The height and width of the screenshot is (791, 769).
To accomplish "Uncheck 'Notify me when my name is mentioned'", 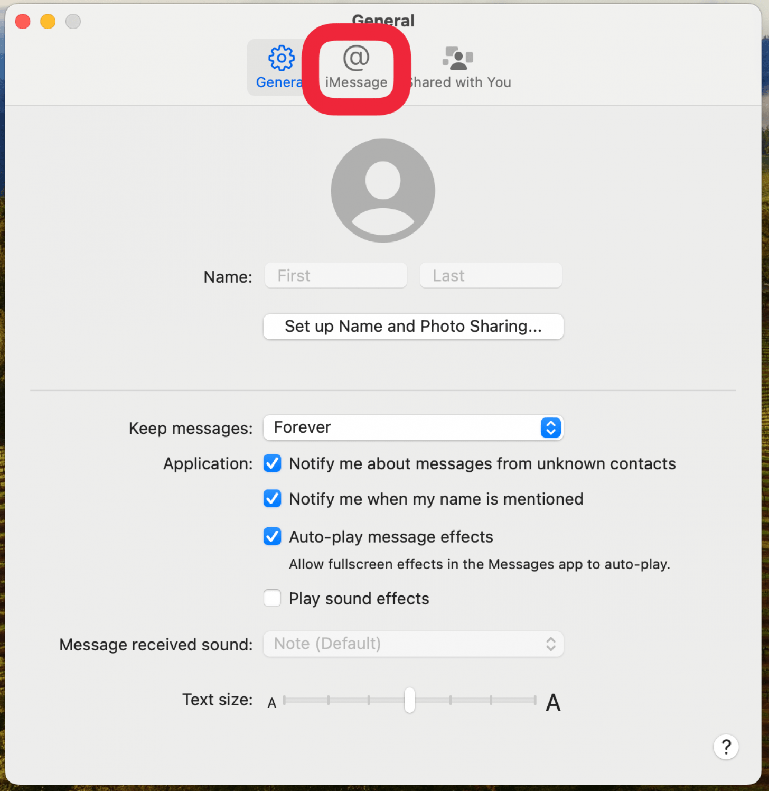I will click(272, 498).
